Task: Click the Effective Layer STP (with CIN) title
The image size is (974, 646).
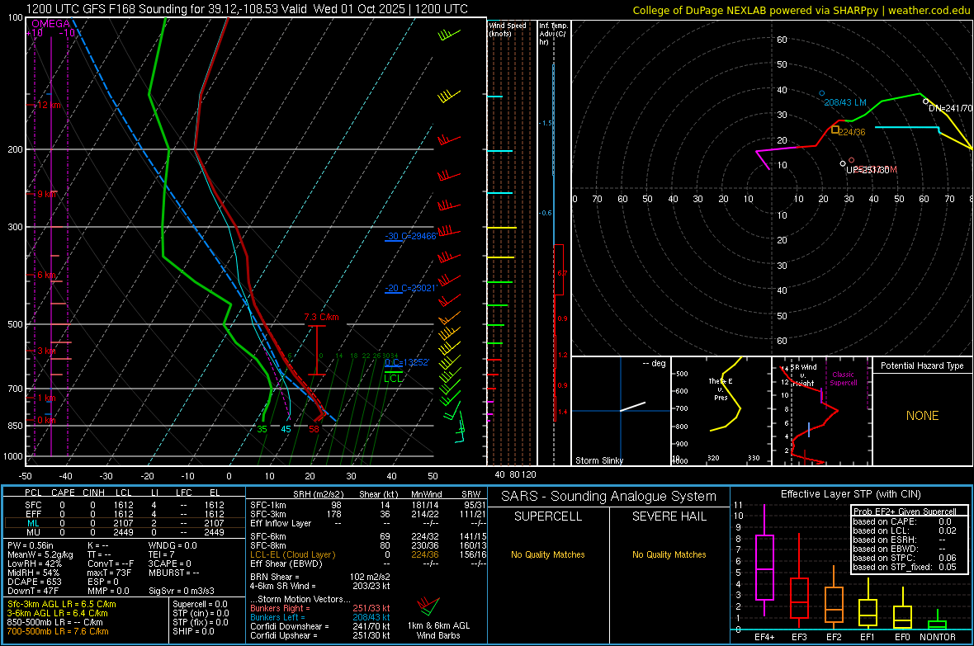Action: click(850, 494)
